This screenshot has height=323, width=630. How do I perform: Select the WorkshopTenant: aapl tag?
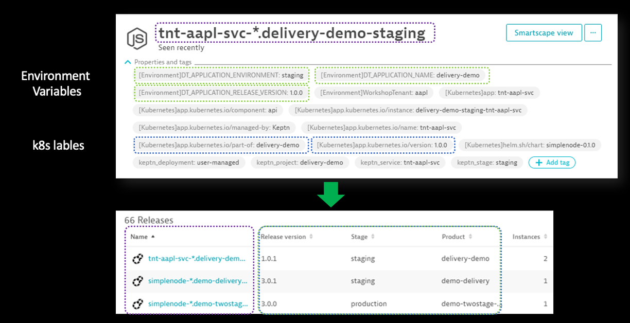(x=374, y=93)
